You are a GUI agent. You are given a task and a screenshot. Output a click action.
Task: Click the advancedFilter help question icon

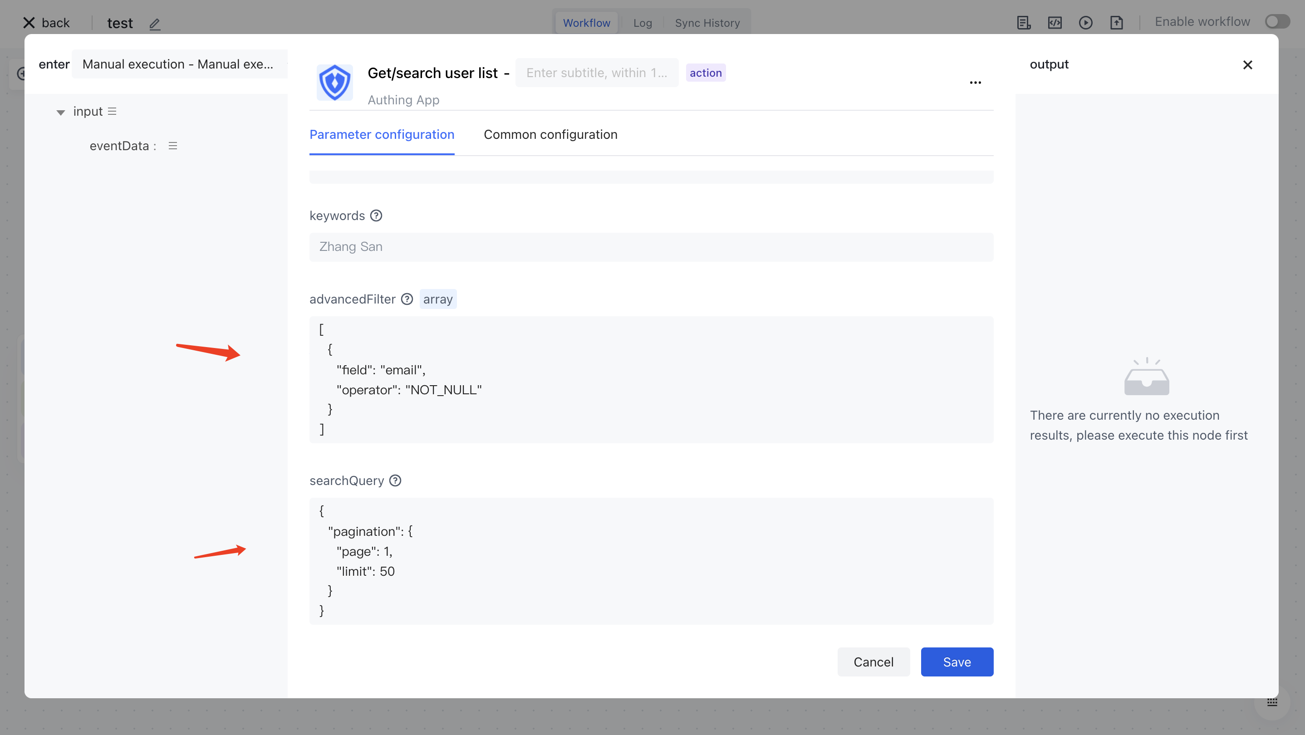(x=407, y=299)
